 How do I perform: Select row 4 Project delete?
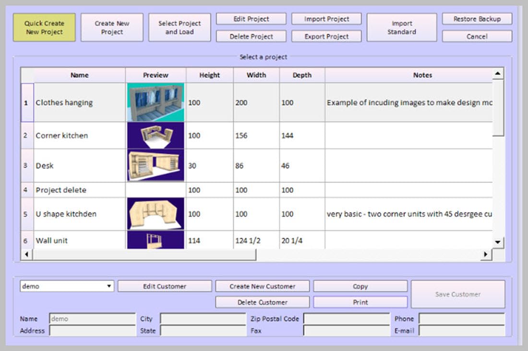tap(61, 190)
